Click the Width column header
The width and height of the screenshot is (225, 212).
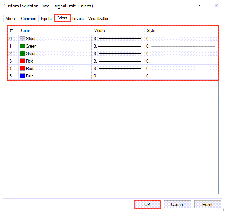coord(118,31)
